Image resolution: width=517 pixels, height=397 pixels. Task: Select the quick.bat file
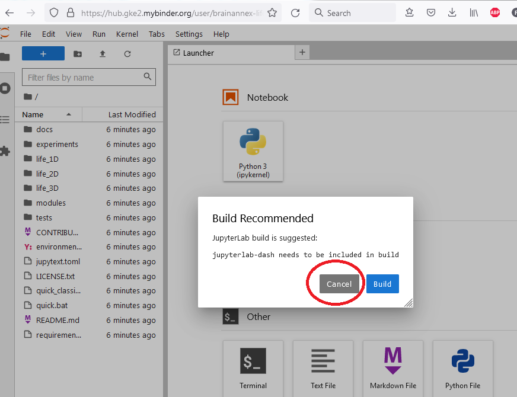[89, 305]
